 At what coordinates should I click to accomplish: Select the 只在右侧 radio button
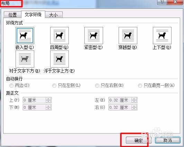tap(97, 86)
